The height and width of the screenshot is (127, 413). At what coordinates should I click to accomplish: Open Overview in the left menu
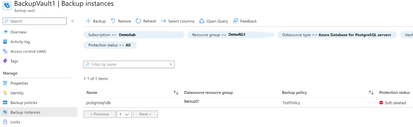[18, 32]
